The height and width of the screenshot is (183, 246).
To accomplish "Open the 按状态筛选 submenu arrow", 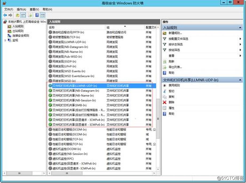I will tap(240, 44).
